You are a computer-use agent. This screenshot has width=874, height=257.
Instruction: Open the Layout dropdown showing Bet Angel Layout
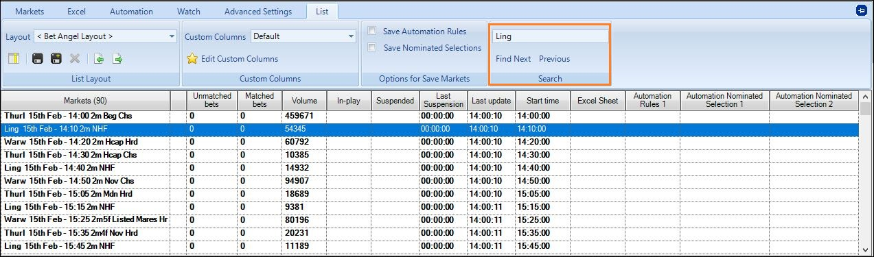click(105, 36)
